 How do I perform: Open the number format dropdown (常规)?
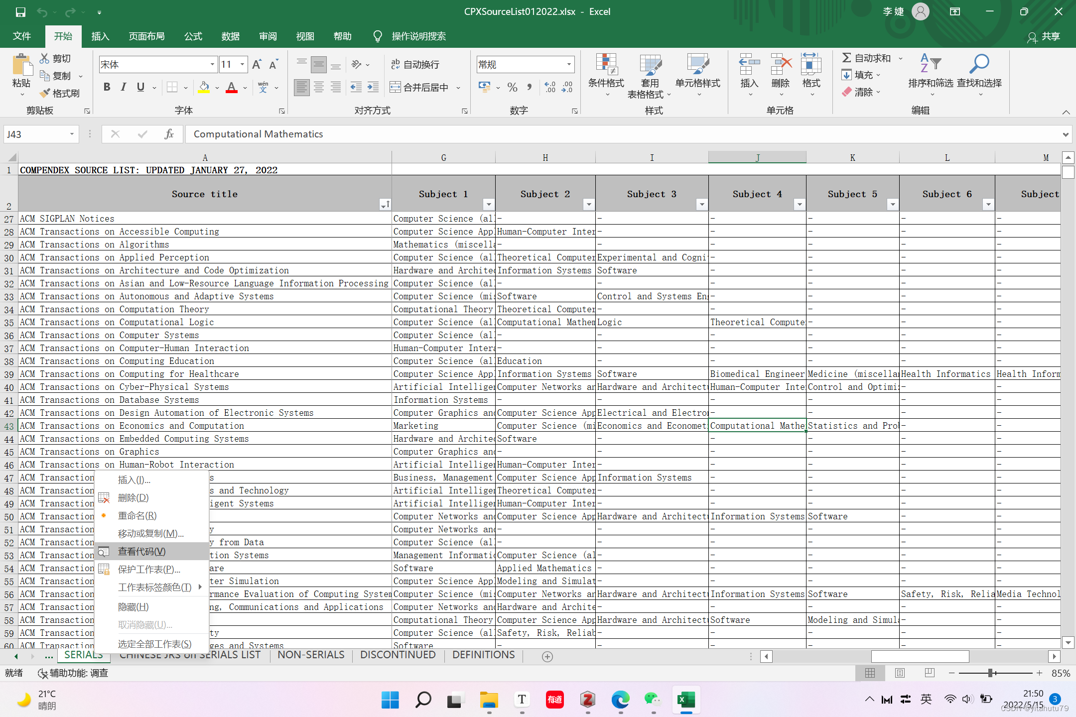(x=569, y=64)
